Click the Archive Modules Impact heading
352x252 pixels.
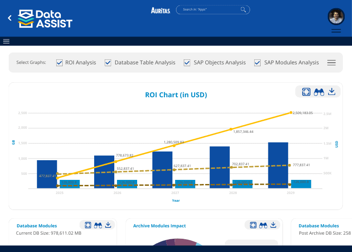pos(160,226)
